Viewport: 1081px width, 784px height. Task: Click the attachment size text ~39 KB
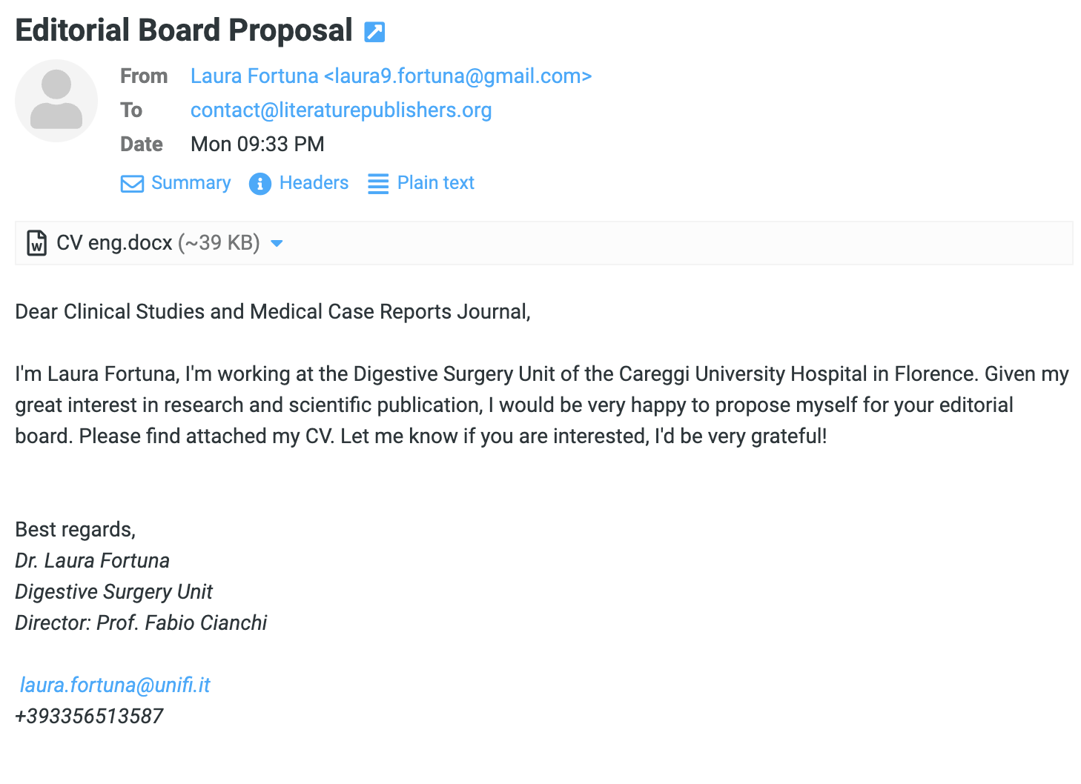[219, 243]
